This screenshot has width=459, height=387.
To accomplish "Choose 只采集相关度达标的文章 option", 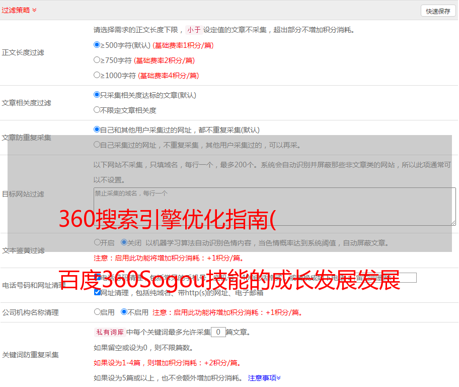I will (x=97, y=94).
